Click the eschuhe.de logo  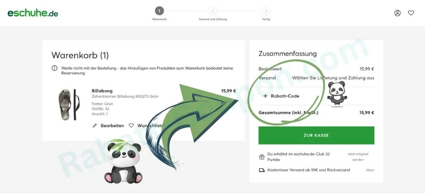tap(33, 13)
